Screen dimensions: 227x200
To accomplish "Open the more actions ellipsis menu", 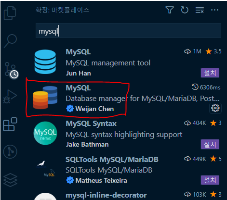I will [x=214, y=10].
